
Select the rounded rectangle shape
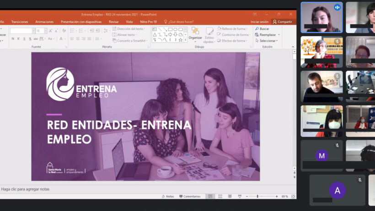[181, 29]
